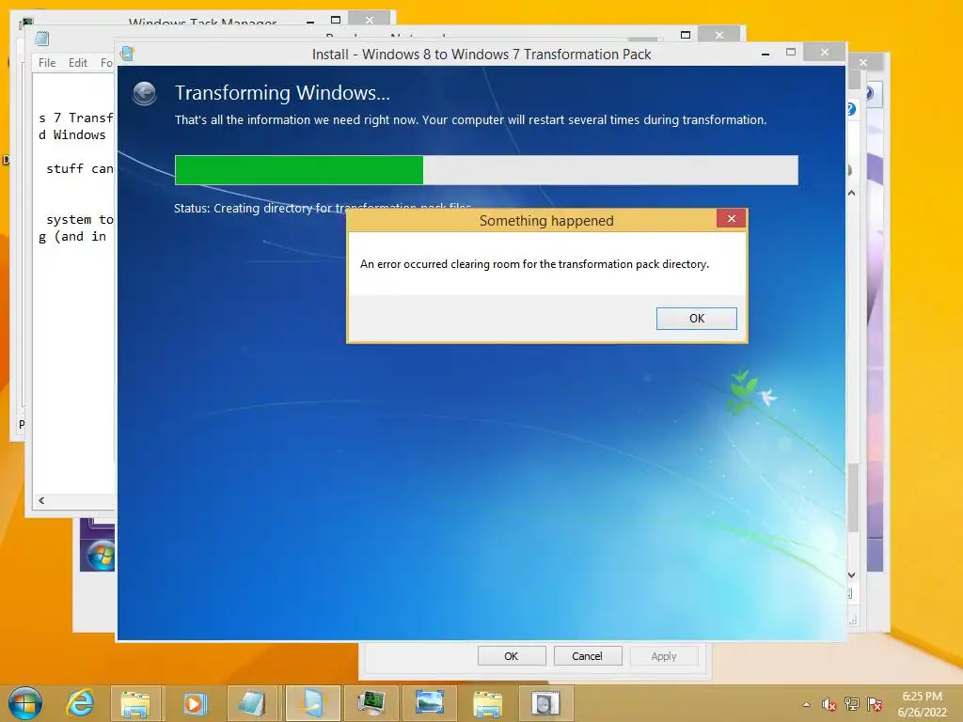The width and height of the screenshot is (963, 722).
Task: Click the back arrow in the installer
Action: click(x=144, y=93)
